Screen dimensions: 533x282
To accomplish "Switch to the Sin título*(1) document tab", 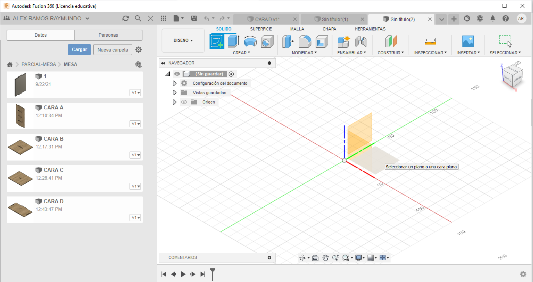I will 334,19.
